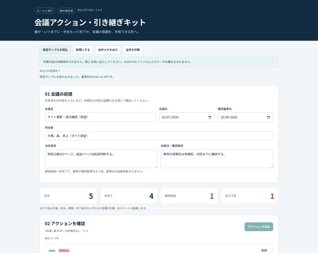318x253 pixels.
Task: Click the ローカル実行 badge
Action: coord(45,11)
